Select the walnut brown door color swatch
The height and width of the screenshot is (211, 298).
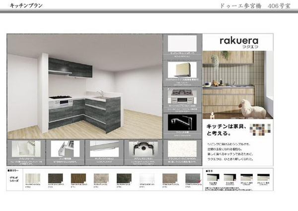click(x=78, y=178)
